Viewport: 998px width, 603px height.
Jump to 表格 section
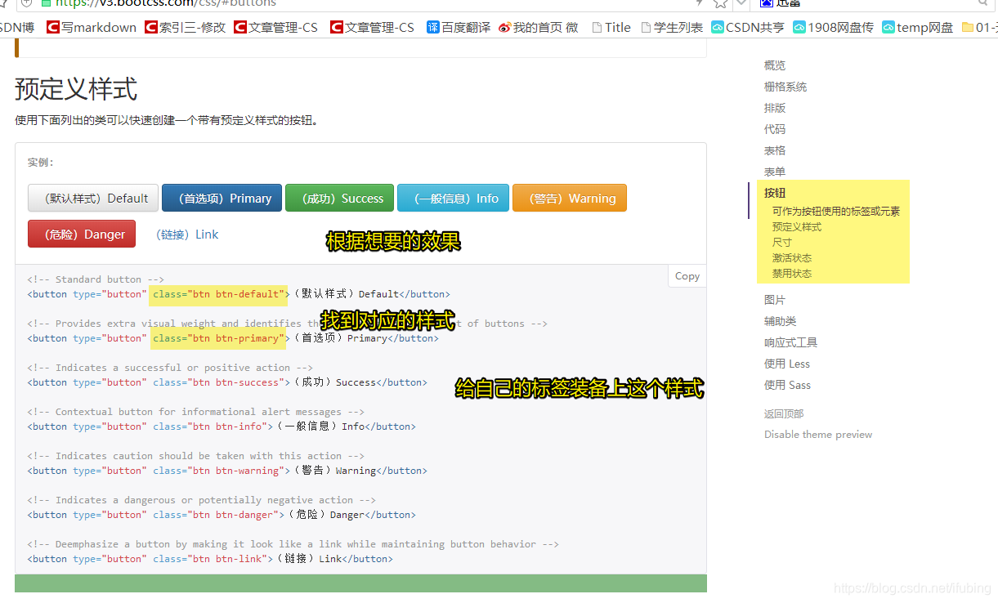(x=775, y=150)
